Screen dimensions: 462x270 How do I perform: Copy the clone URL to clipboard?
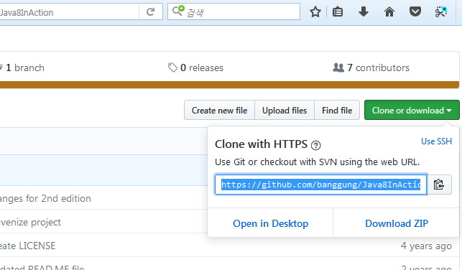439,185
